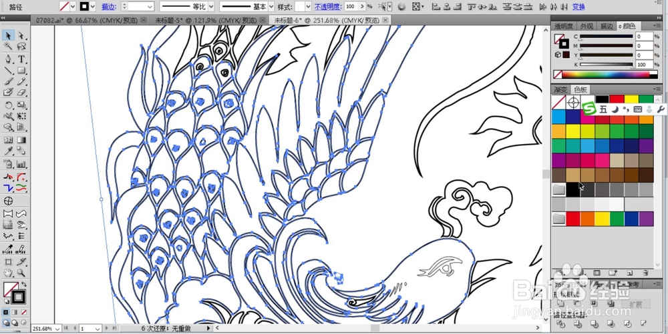Click the recolor artwork wheel icon
Screen dimensions: 668x334
(x=401, y=7)
